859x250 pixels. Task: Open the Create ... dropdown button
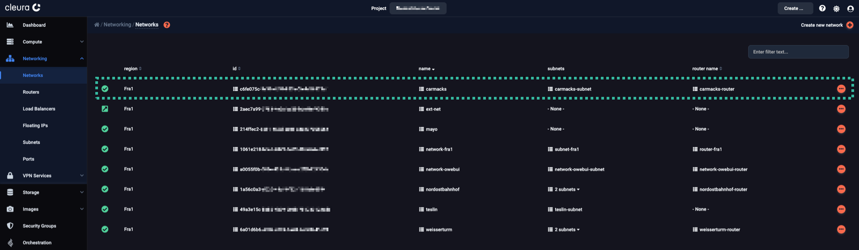795,8
